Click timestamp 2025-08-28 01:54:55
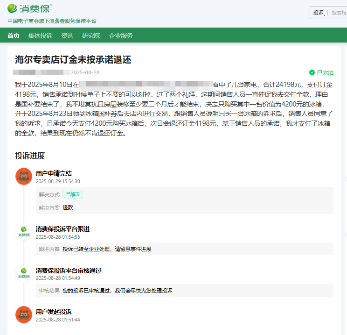 (x=58, y=237)
